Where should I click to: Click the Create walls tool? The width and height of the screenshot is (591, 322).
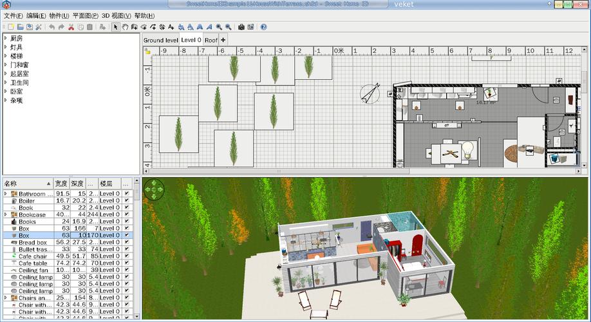[x=134, y=27]
